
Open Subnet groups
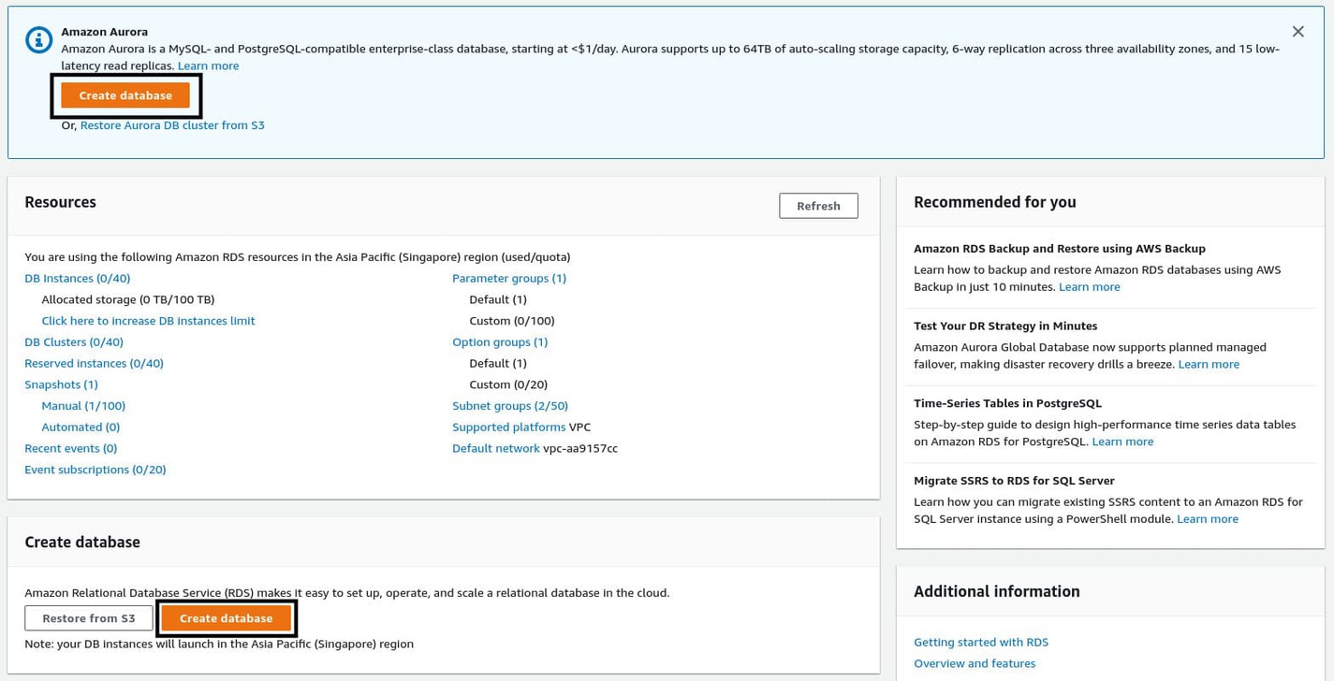coord(509,405)
